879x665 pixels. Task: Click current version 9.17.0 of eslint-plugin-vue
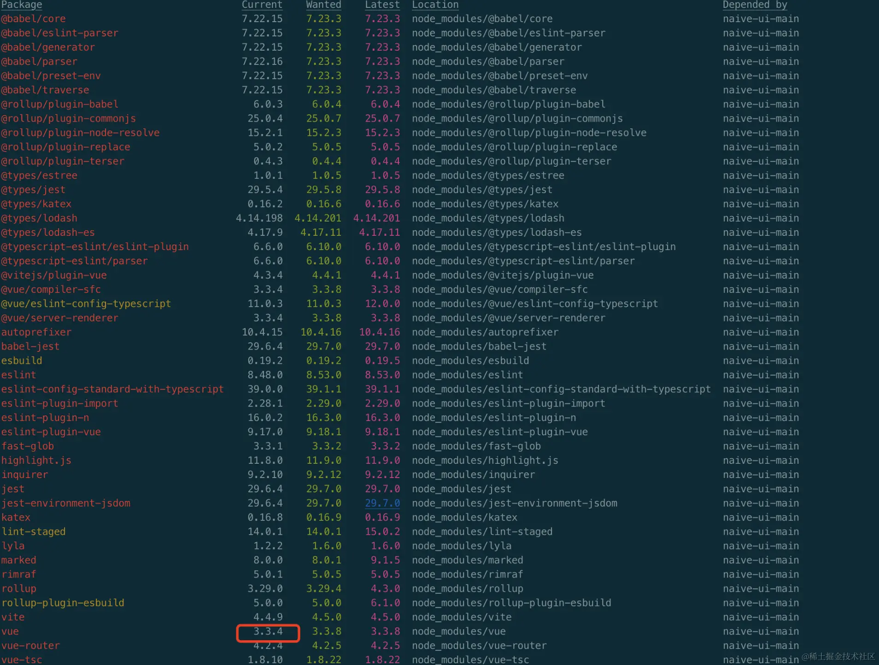point(265,432)
